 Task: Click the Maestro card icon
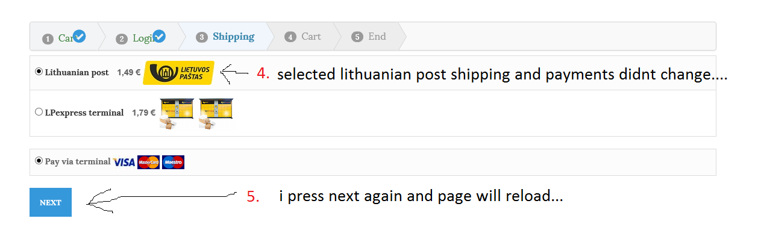coord(173,162)
